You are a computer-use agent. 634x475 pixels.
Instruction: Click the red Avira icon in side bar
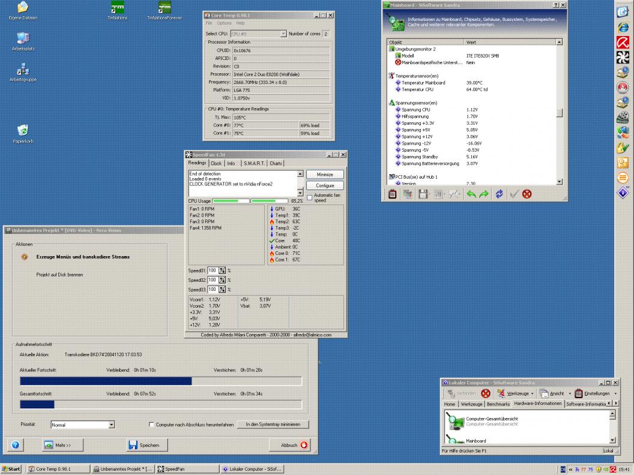tap(623, 42)
